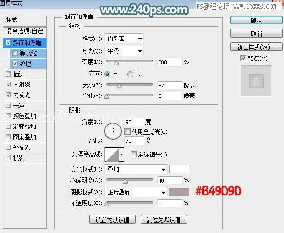Enable the 光泽 checkbox
This screenshot has height=233, width=284.
click(8, 106)
